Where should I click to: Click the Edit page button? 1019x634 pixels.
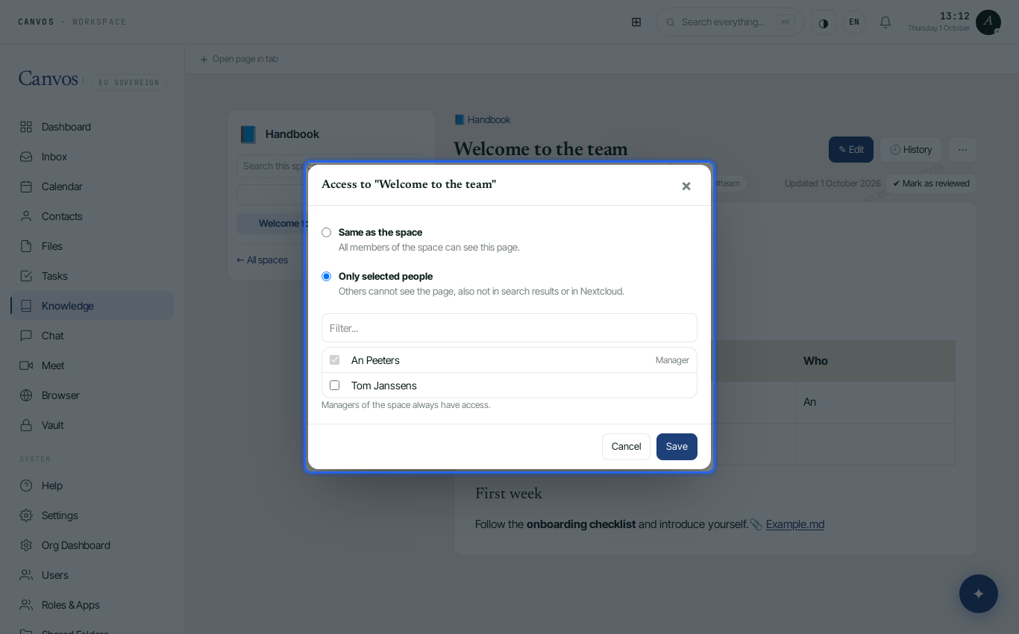point(851,150)
